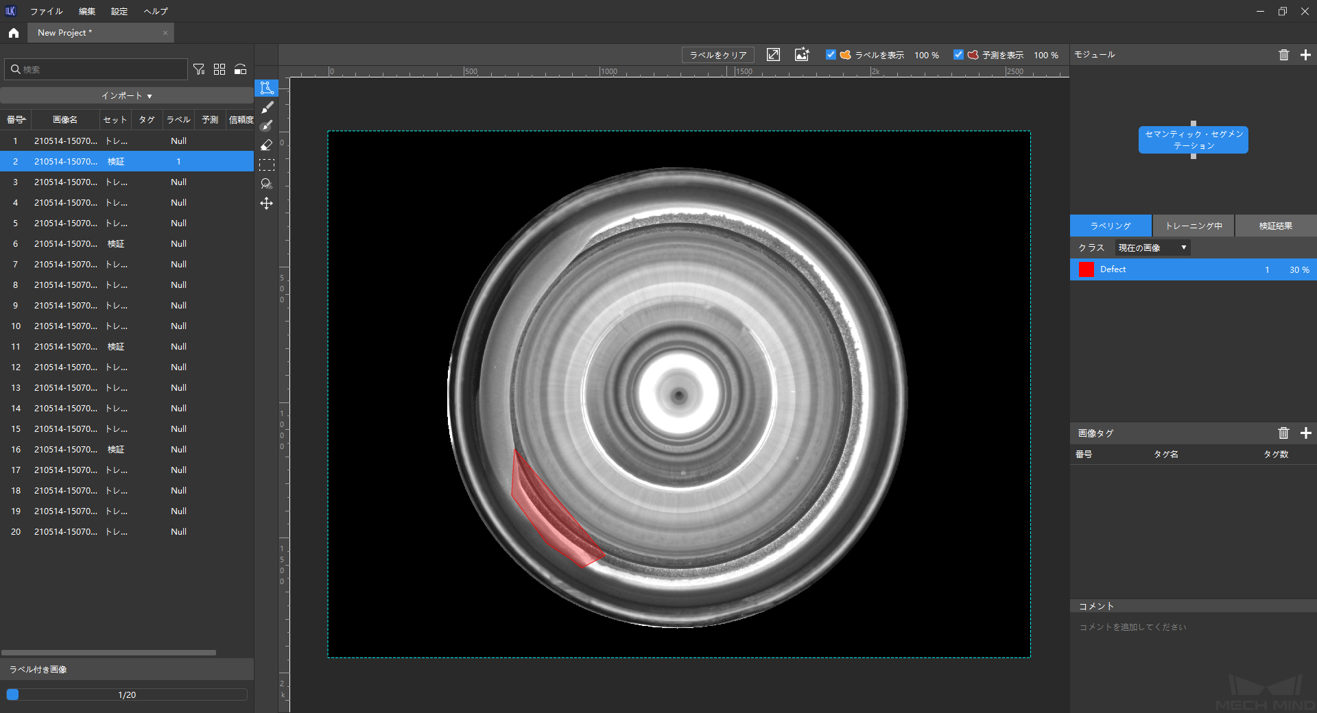This screenshot has width=1317, height=713.
Task: Switch image list to grid view
Action: [x=219, y=69]
